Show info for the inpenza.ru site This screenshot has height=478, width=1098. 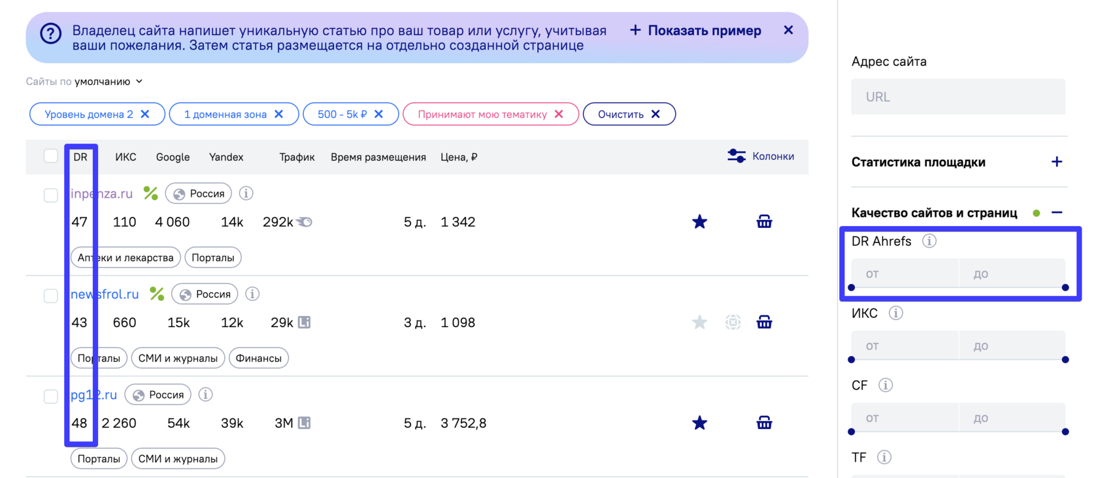coord(246,193)
